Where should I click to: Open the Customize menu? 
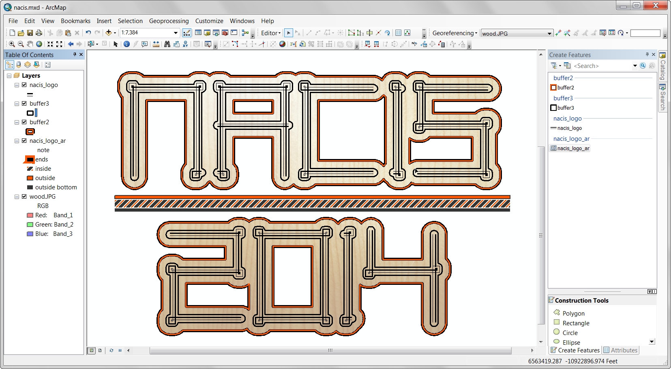[209, 21]
